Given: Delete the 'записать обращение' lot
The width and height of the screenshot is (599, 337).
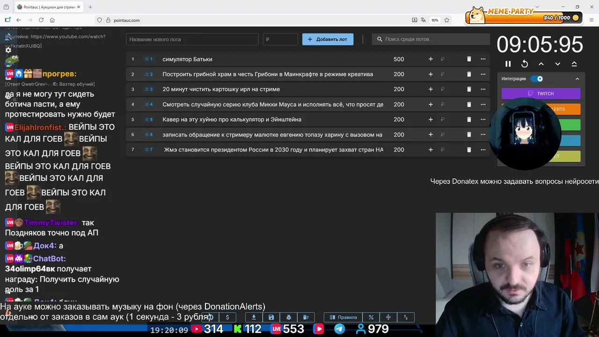Looking at the screenshot, I should (469, 134).
